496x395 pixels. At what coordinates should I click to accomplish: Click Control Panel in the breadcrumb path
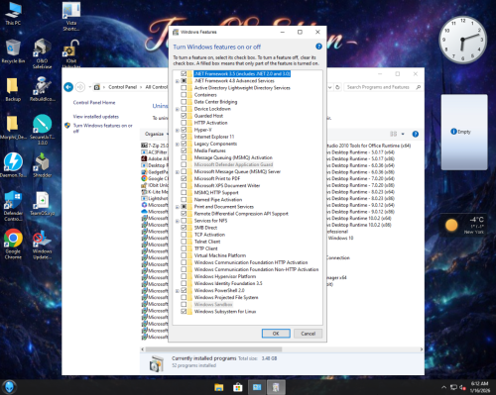123,87
